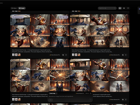Click second ingredient thumbnail on third card
Viewport: 140px width, 105px height.
click(x=16, y=99)
